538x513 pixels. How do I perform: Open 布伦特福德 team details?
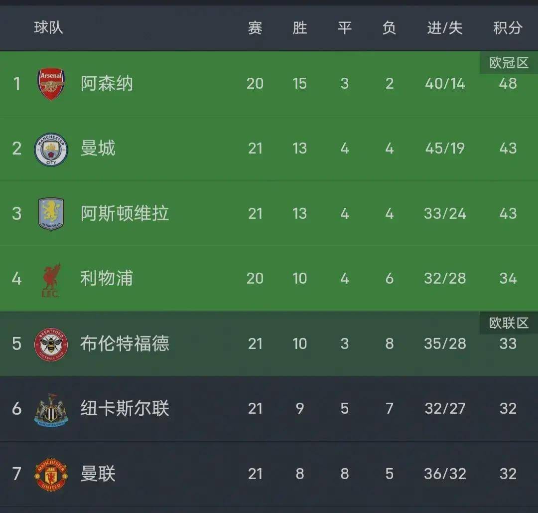(125, 344)
